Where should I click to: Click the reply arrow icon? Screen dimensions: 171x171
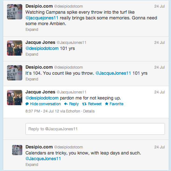coord(66,104)
